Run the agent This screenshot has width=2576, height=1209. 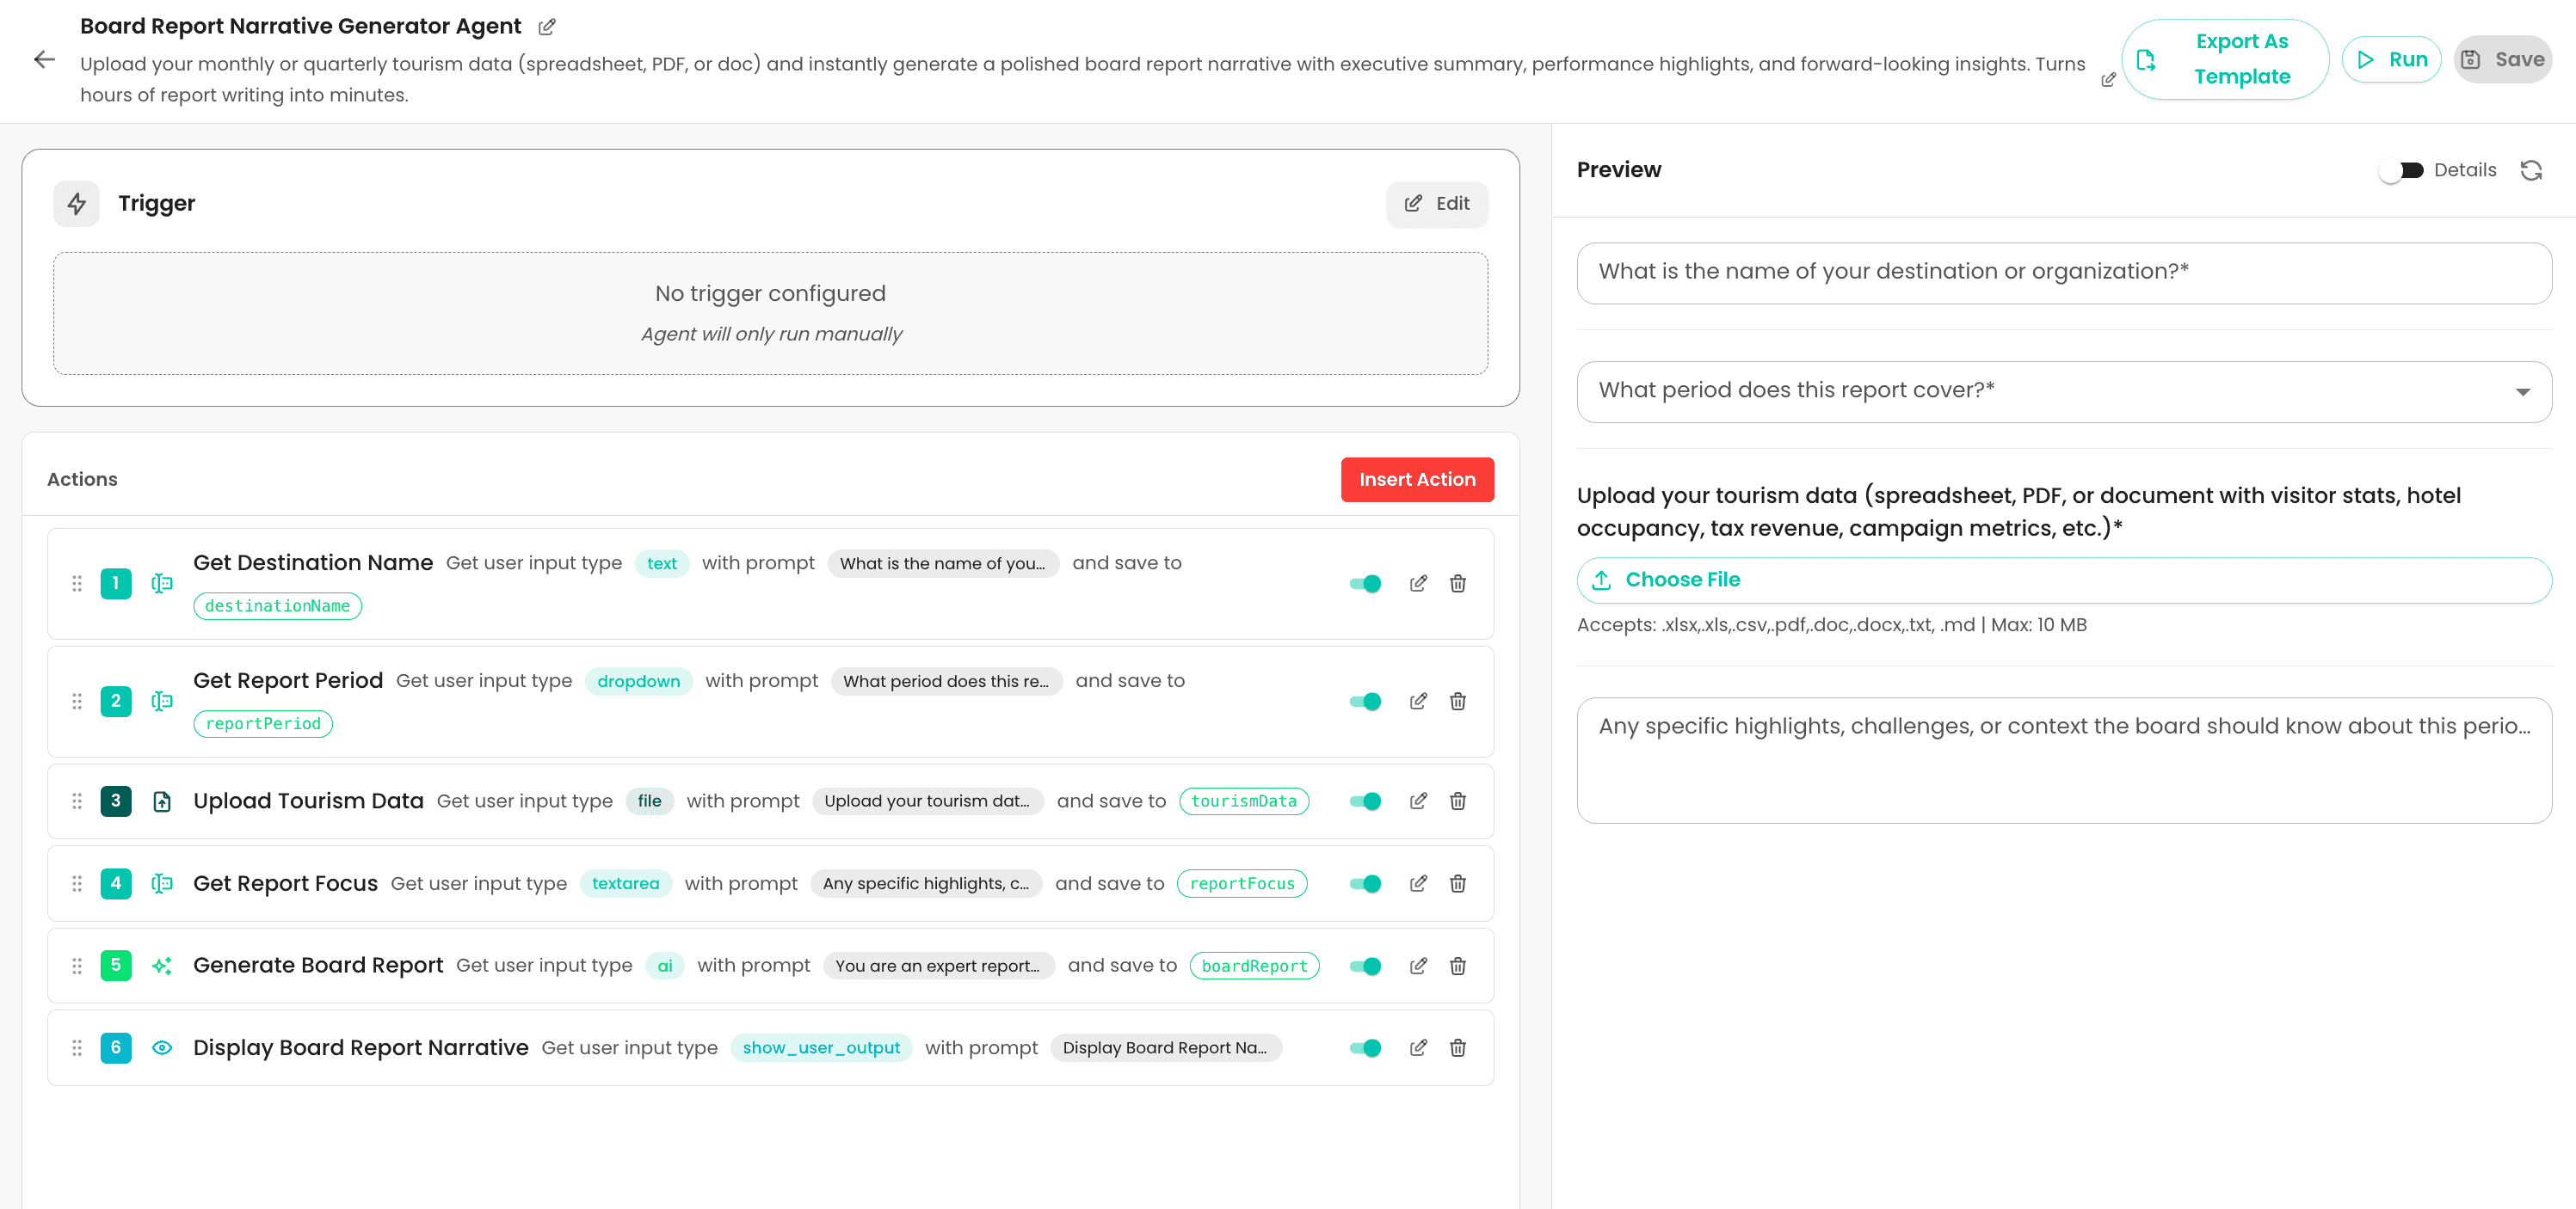pyautogui.click(x=2391, y=60)
